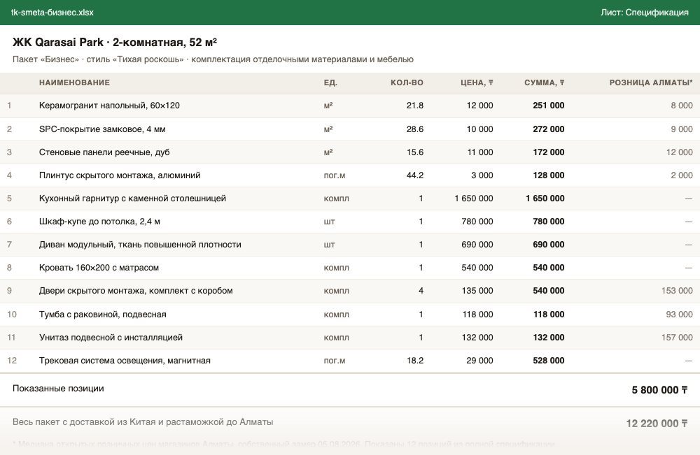
Task: Click the sum 272 000 for SPC-покрытие
Action: (549, 129)
